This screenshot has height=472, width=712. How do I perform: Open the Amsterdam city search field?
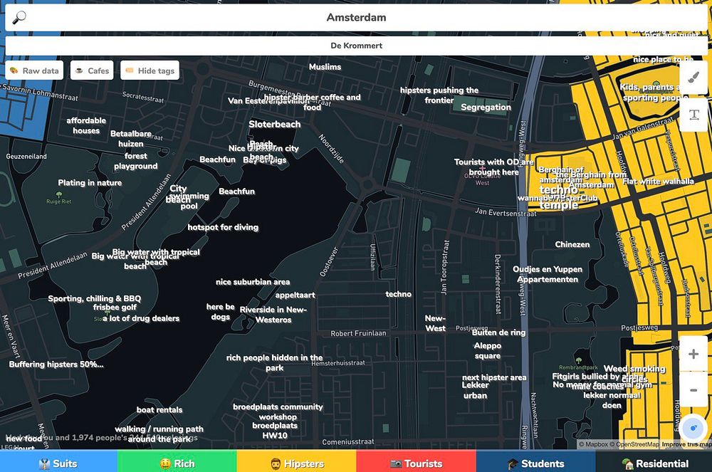click(356, 18)
